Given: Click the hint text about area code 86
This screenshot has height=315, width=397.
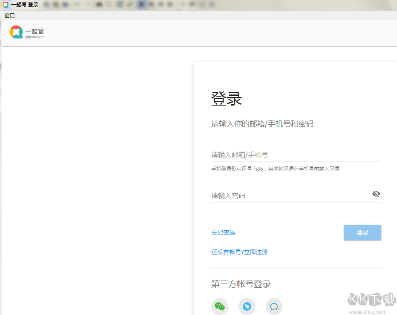Looking at the screenshot, I should click(275, 169).
